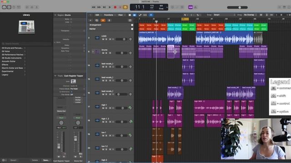The height and width of the screenshot is (163, 291).
Task: Toggle the Inspector button in the control bar
Action: (x=9, y=7)
